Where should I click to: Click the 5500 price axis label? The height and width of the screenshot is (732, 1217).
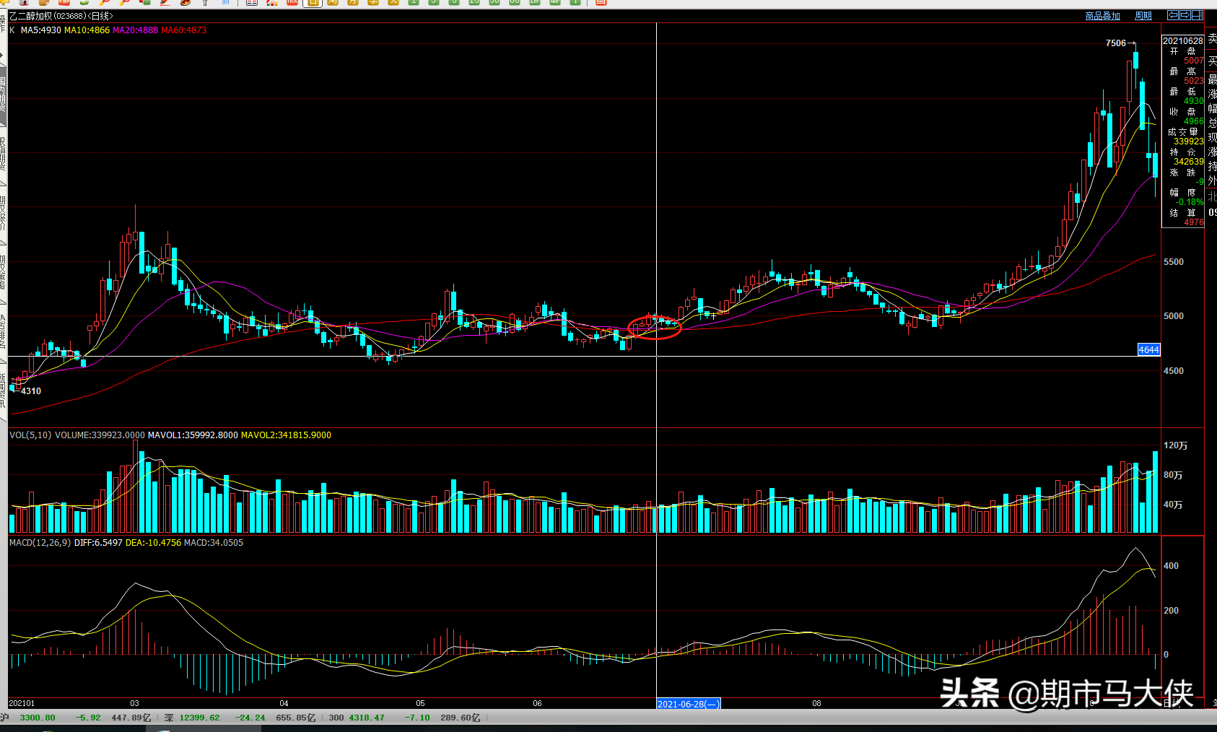point(1174,262)
